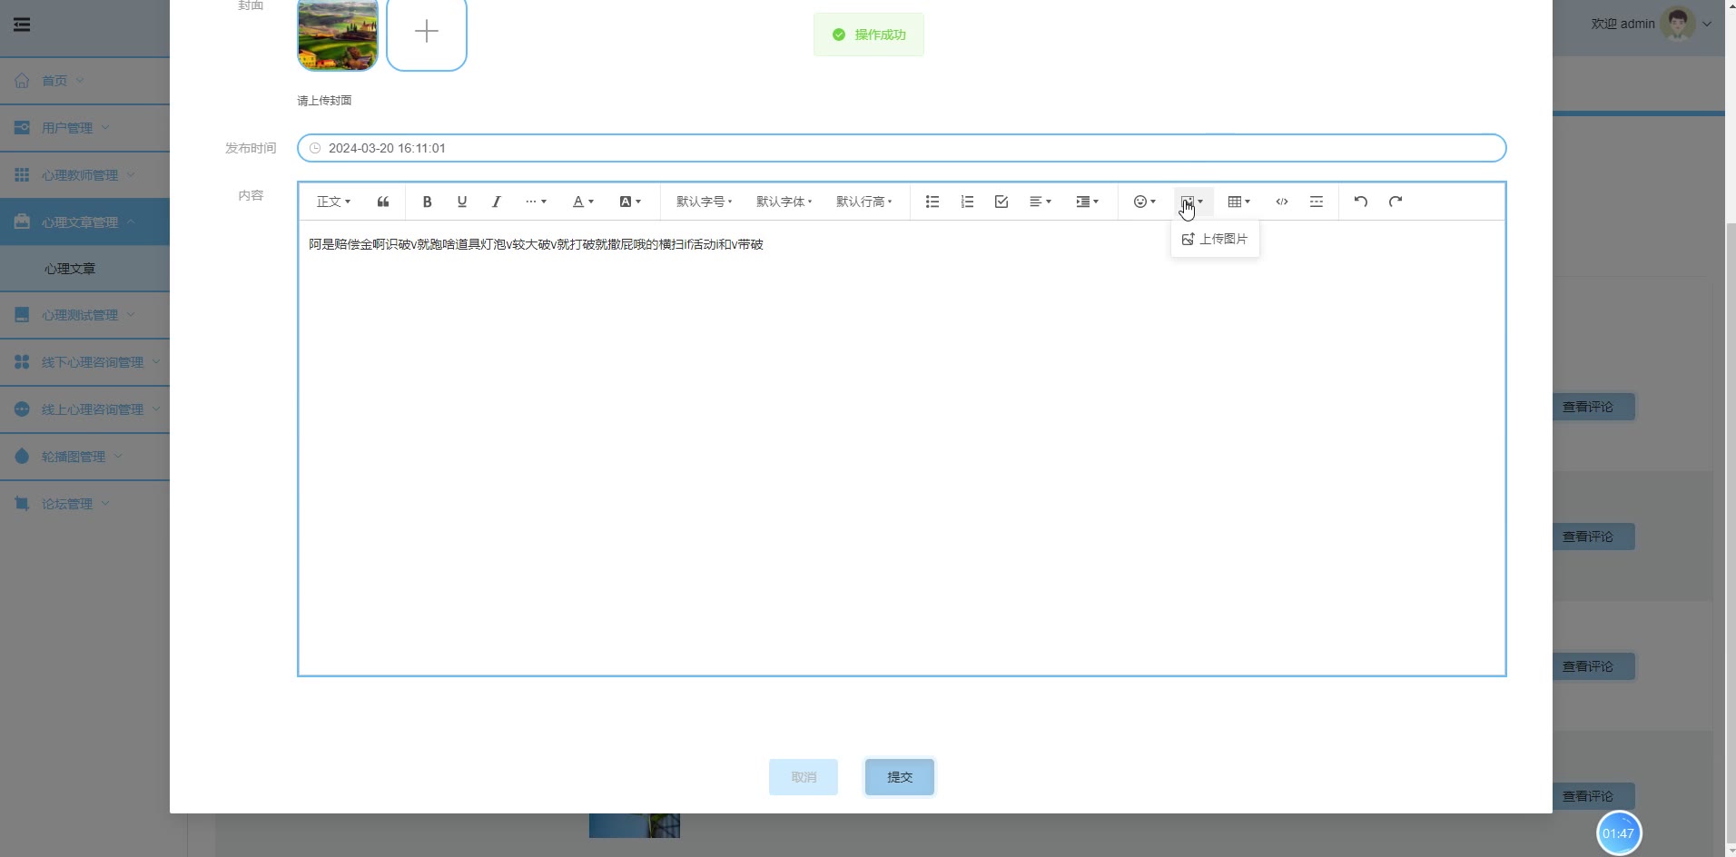
Task: Click the topmost 查看评论 button
Action: (x=1593, y=407)
